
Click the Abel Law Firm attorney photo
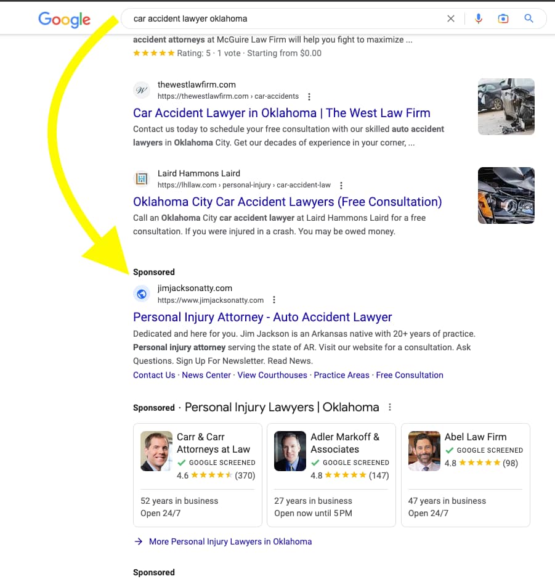click(x=424, y=451)
